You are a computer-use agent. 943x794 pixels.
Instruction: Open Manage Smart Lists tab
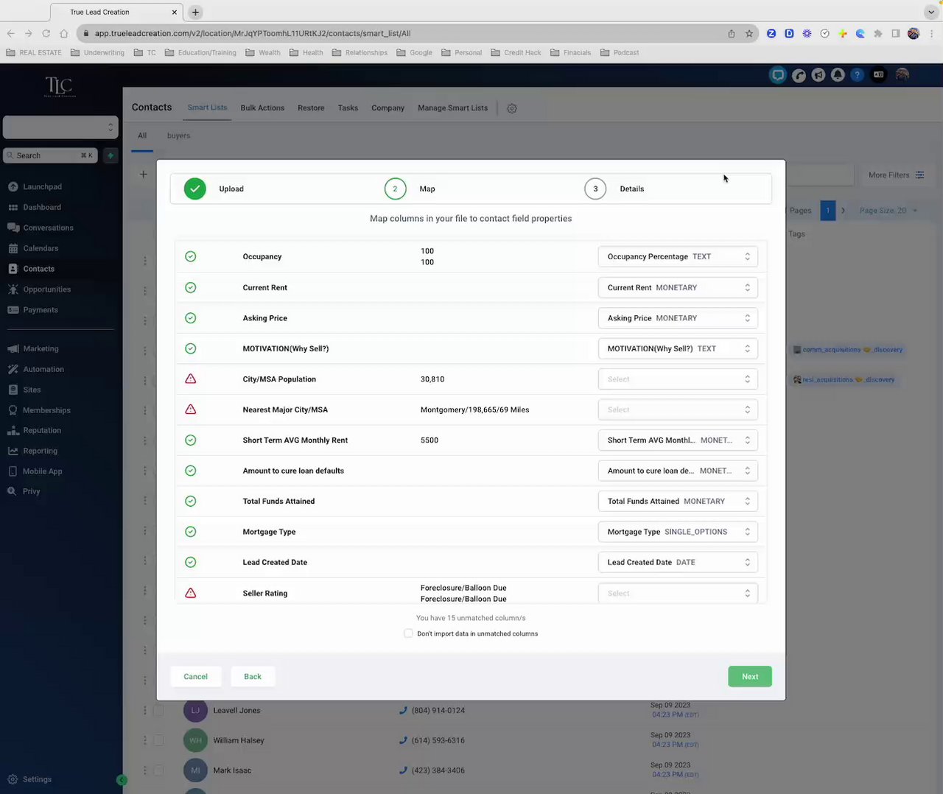[x=452, y=108]
